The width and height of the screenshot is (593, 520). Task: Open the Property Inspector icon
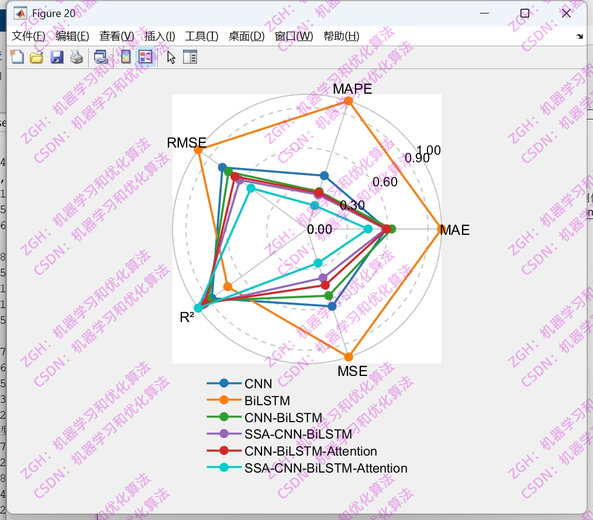[190, 57]
